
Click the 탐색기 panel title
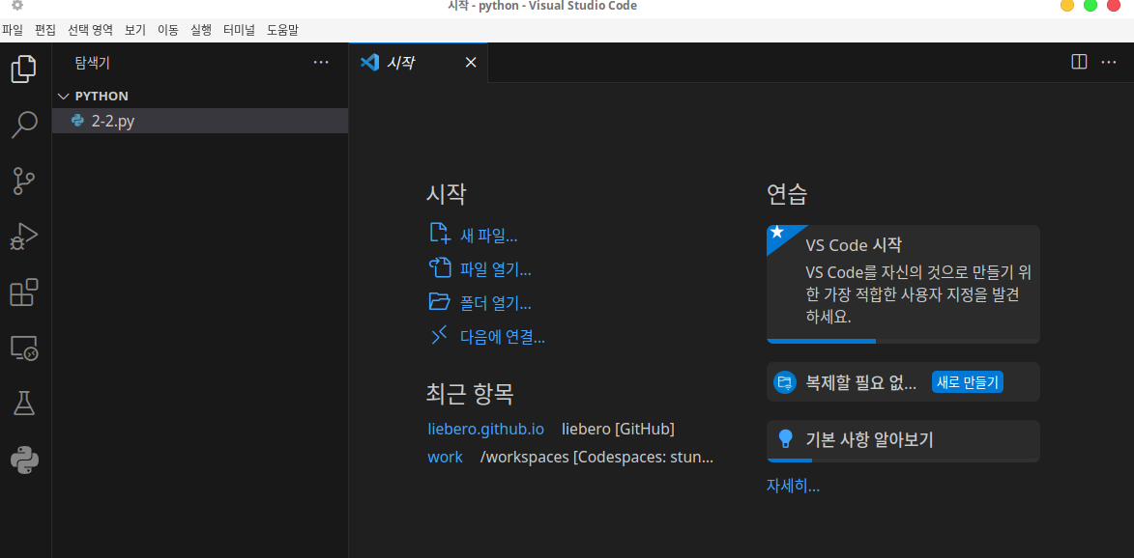[93, 63]
